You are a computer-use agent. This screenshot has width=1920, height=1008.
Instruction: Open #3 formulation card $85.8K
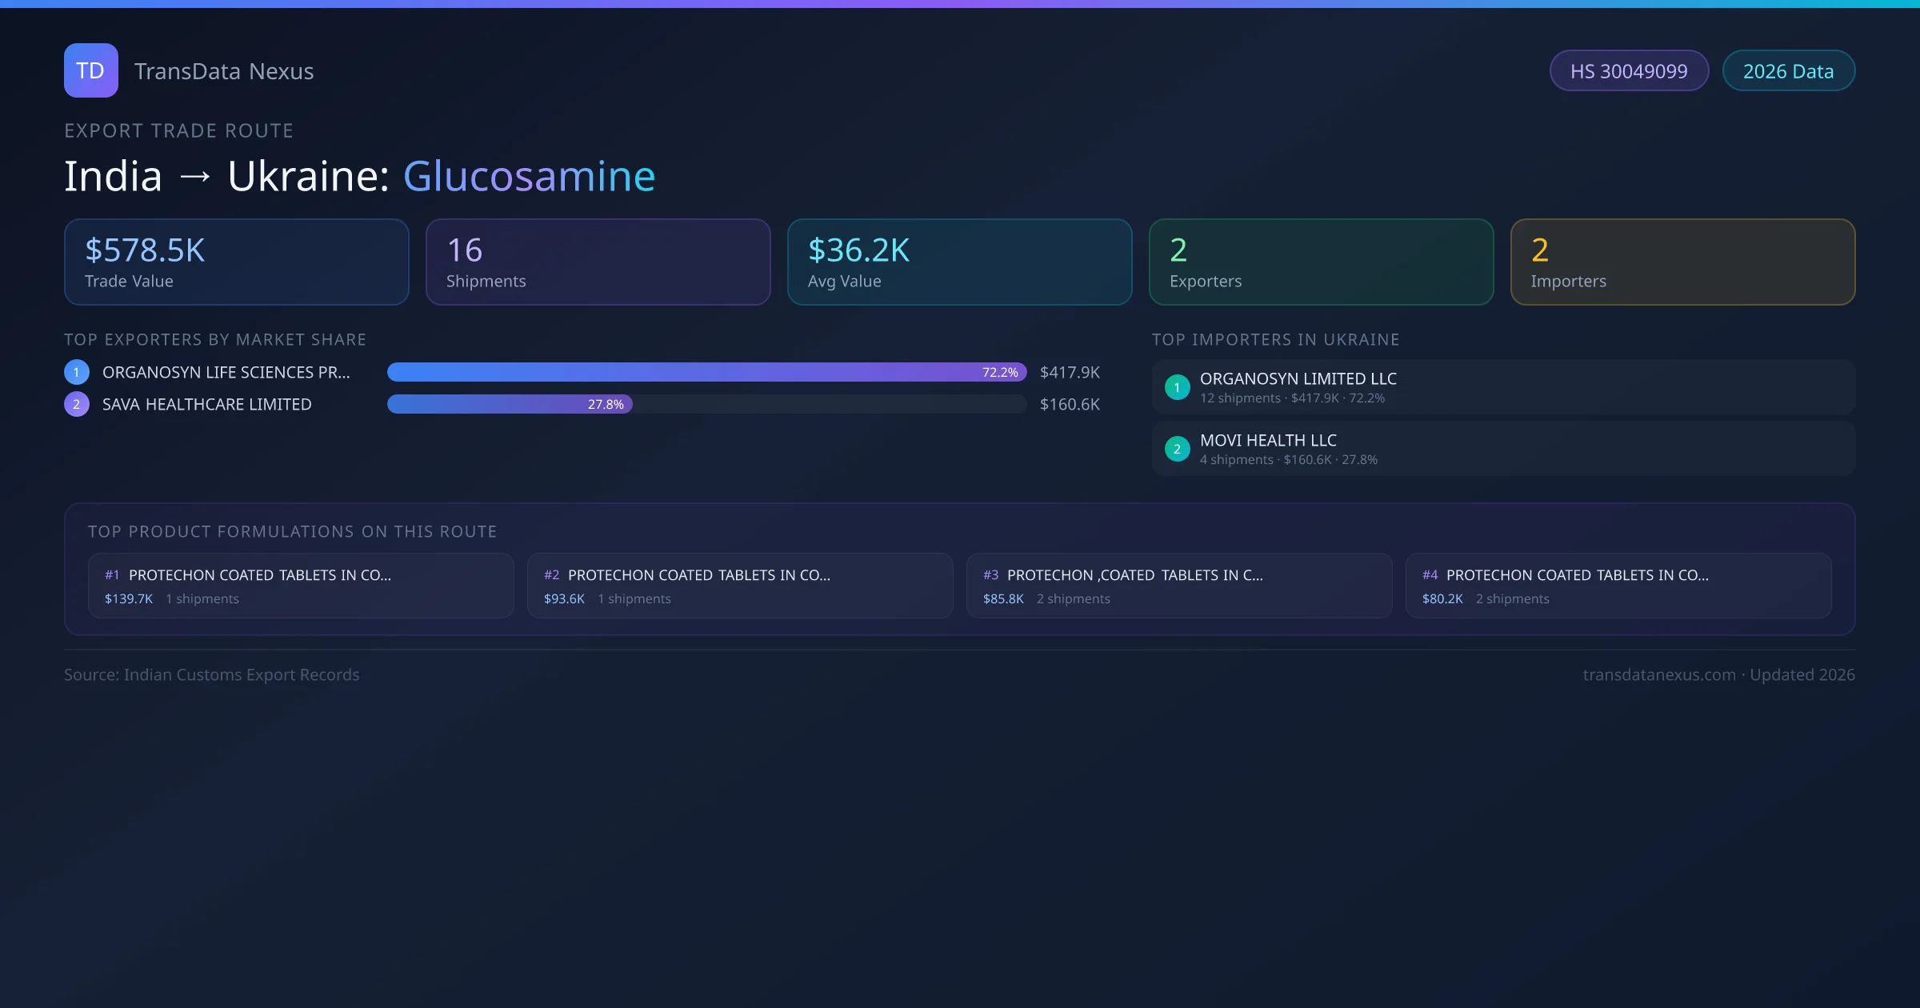click(1178, 586)
